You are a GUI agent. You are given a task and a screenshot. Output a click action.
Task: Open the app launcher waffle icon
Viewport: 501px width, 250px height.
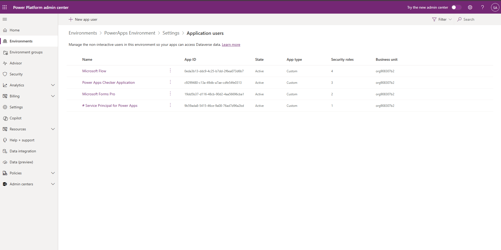click(x=5, y=7)
